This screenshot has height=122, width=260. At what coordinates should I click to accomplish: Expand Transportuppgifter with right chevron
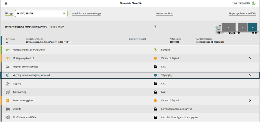(250, 100)
